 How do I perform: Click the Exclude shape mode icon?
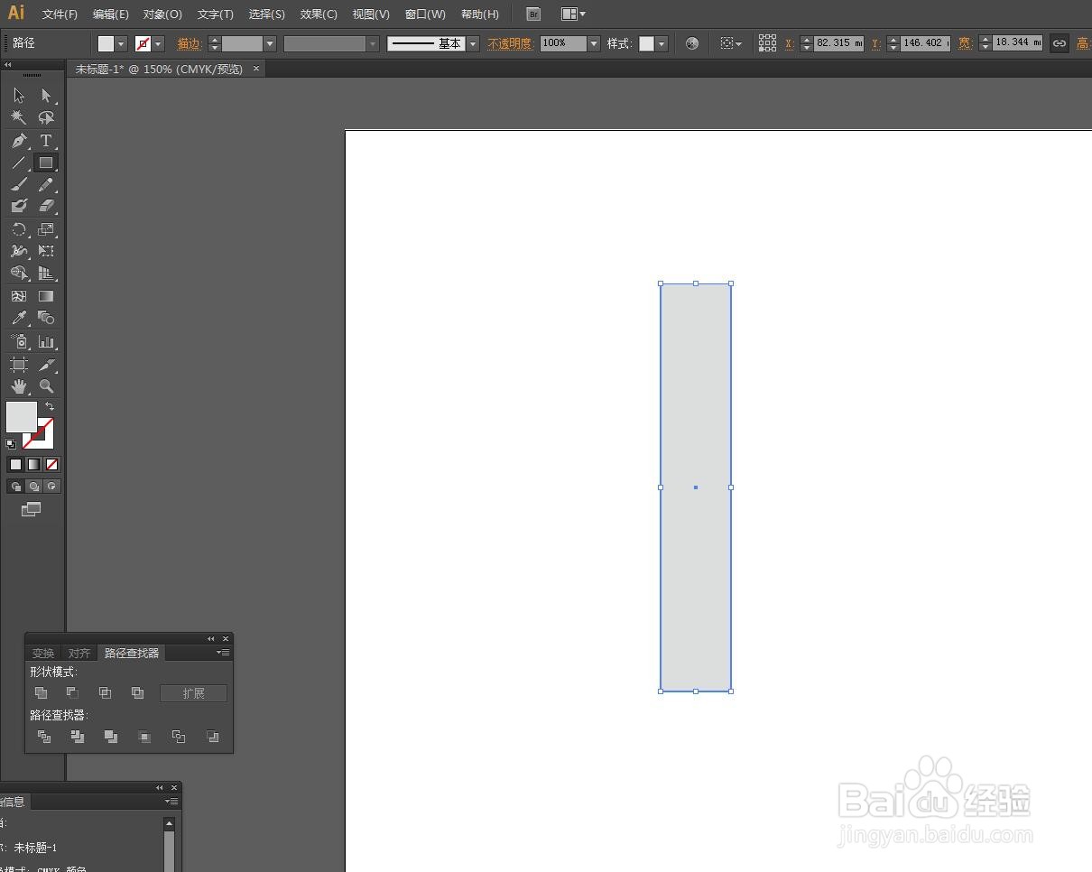point(137,693)
